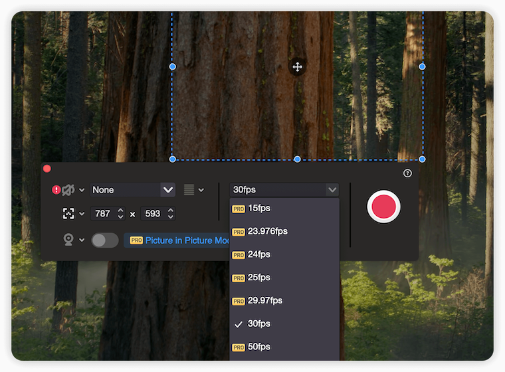
Task: Select the 50fps frame rate option
Action: point(258,347)
